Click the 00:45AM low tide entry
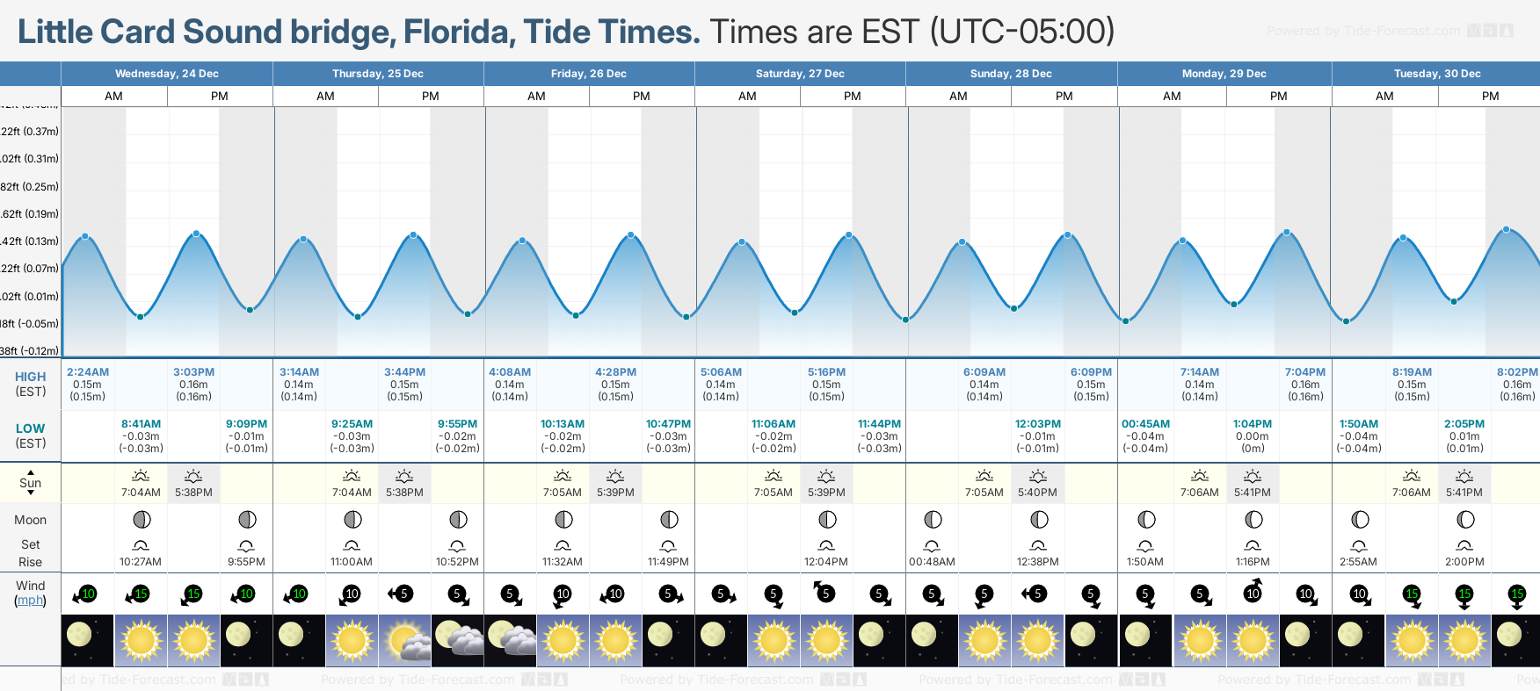Image resolution: width=1540 pixels, height=691 pixels. tap(1145, 435)
